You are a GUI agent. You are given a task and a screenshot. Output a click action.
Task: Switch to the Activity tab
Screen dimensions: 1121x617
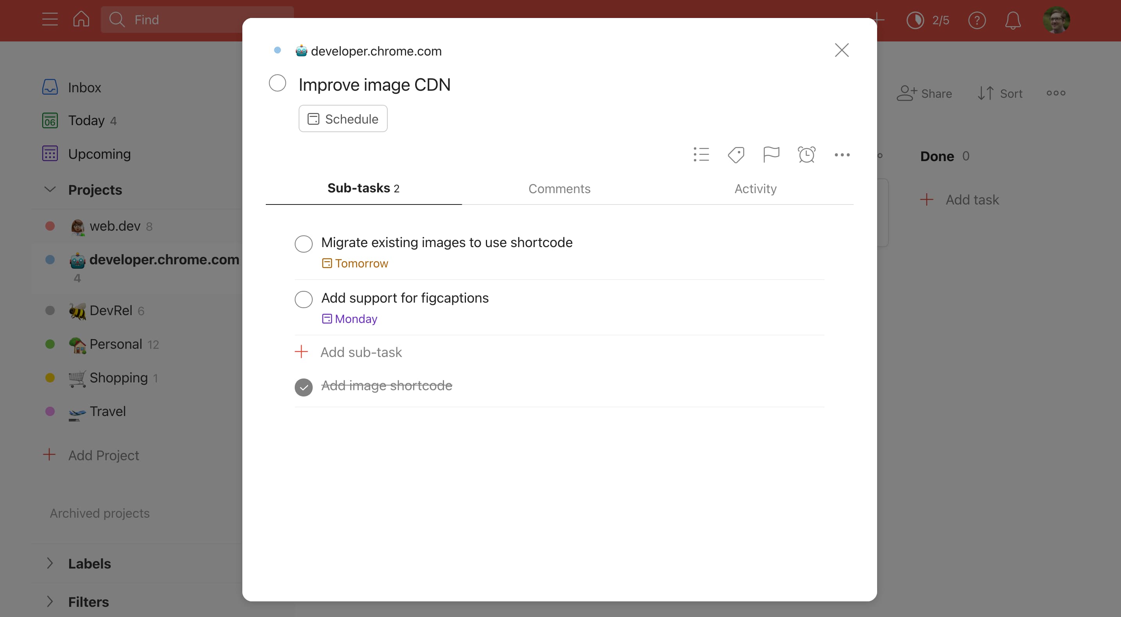pyautogui.click(x=756, y=188)
